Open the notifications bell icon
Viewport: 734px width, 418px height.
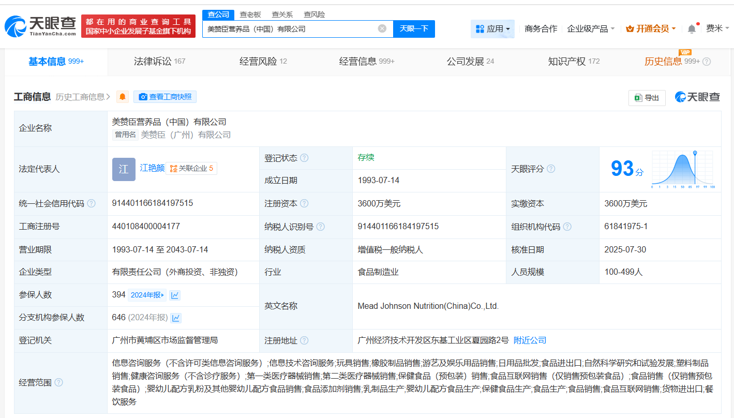click(x=692, y=29)
